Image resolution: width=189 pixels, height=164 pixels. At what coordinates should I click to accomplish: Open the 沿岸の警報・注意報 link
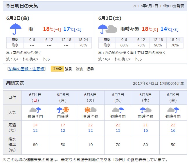point(26,69)
